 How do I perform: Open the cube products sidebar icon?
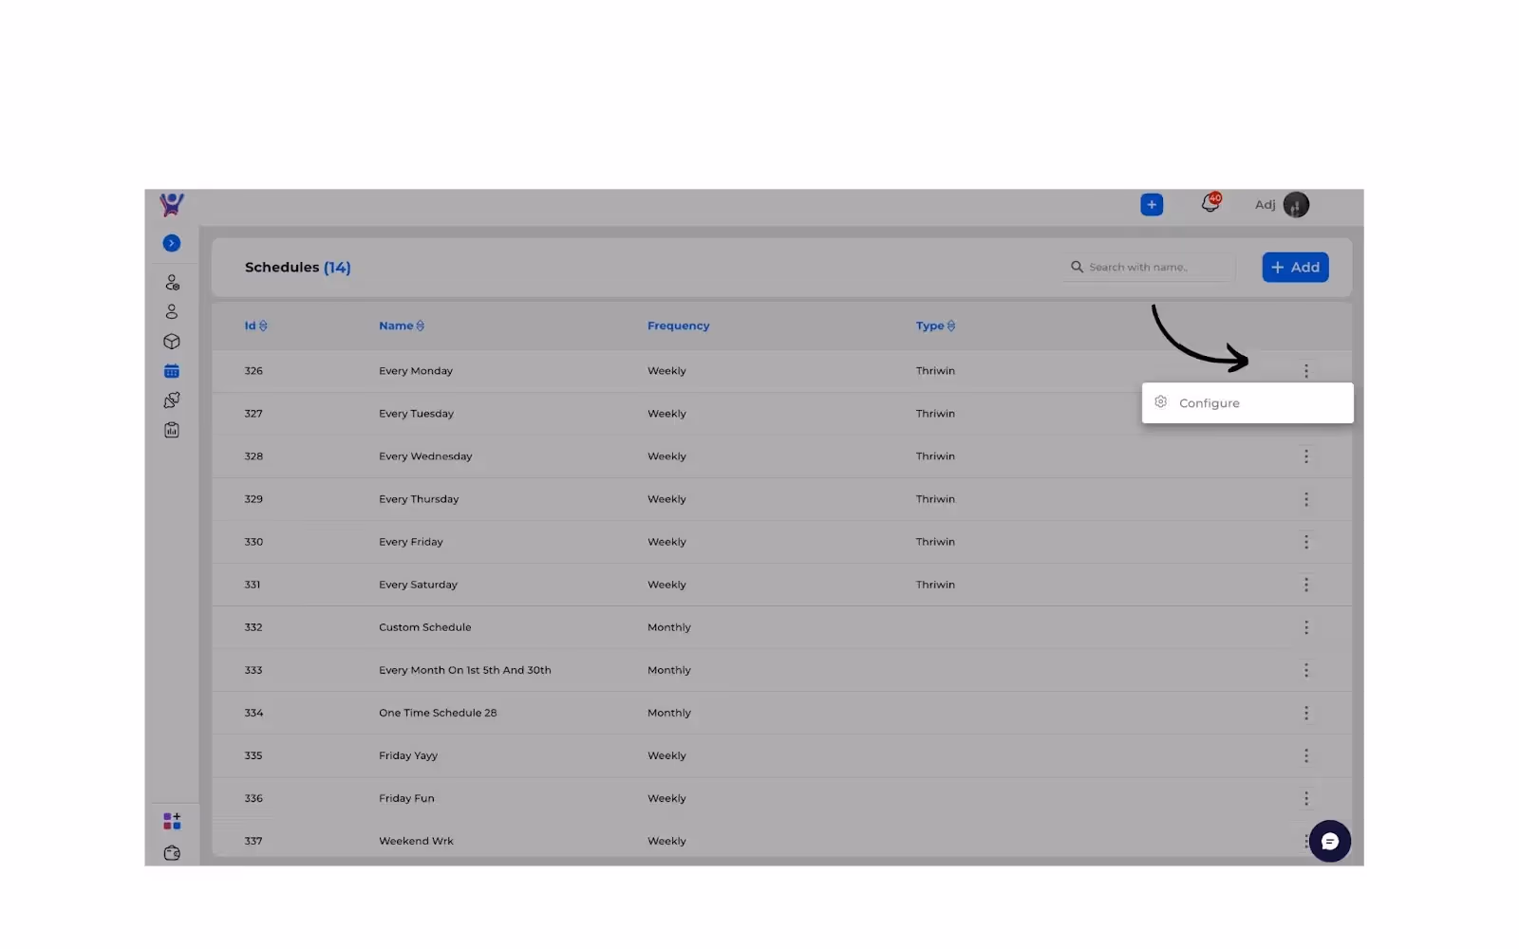tap(172, 342)
